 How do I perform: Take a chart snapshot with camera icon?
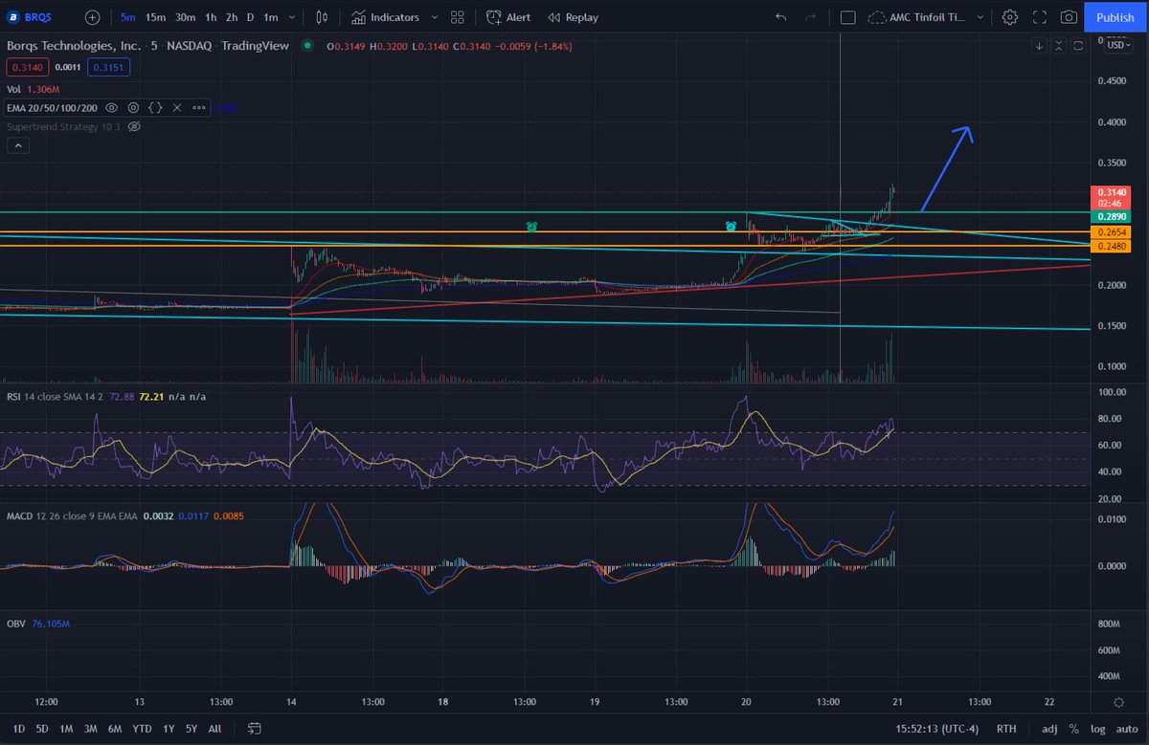1069,17
